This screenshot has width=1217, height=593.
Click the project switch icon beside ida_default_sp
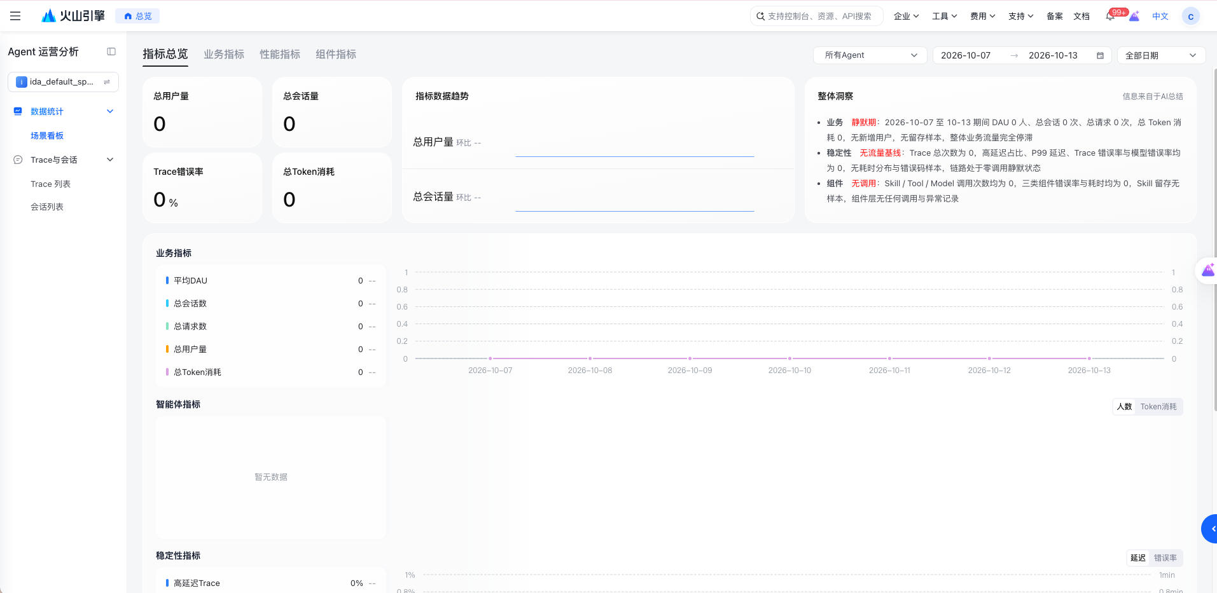tap(107, 82)
